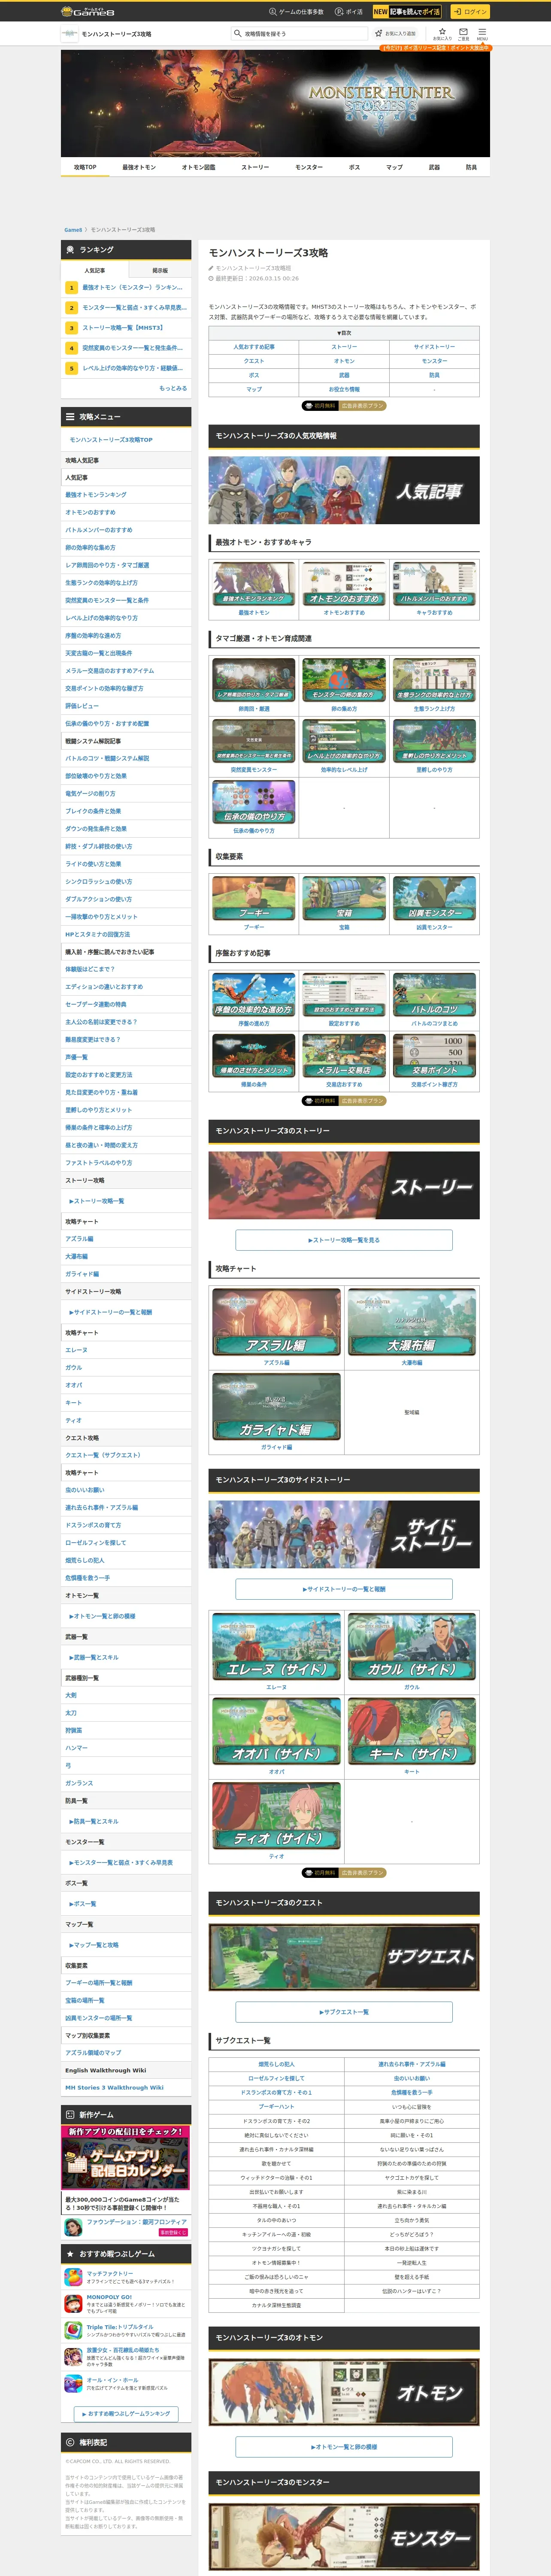Click the ▶ストーリー攻略一覧を見る button
Image resolution: width=551 pixels, height=2576 pixels.
(344, 1240)
